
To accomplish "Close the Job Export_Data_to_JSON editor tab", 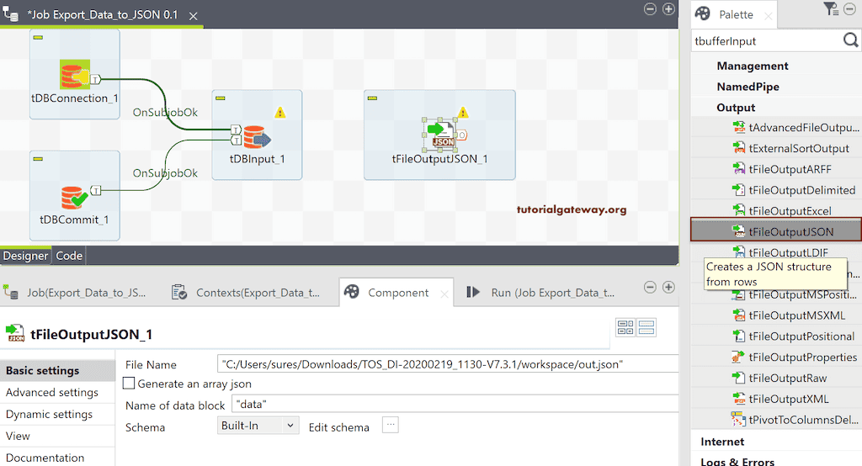I will pos(194,17).
